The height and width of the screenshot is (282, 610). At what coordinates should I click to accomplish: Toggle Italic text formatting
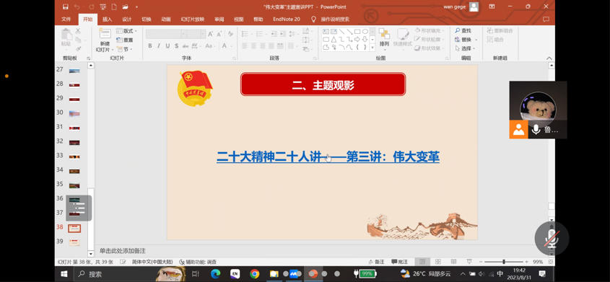(159, 46)
